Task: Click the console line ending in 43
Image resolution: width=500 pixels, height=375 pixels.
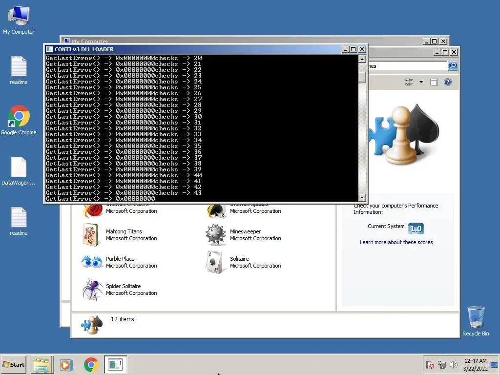Action: pyautogui.click(x=124, y=193)
